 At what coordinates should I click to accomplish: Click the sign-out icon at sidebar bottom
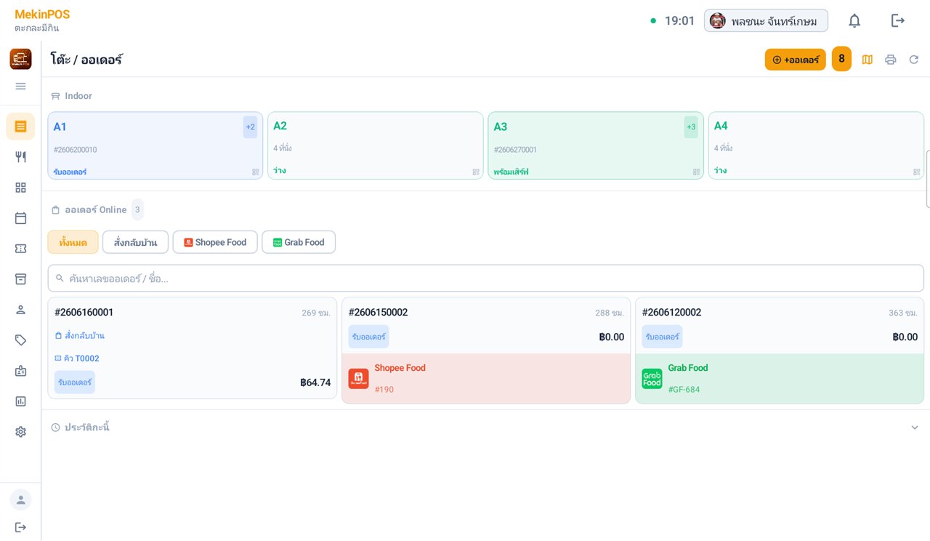click(20, 527)
